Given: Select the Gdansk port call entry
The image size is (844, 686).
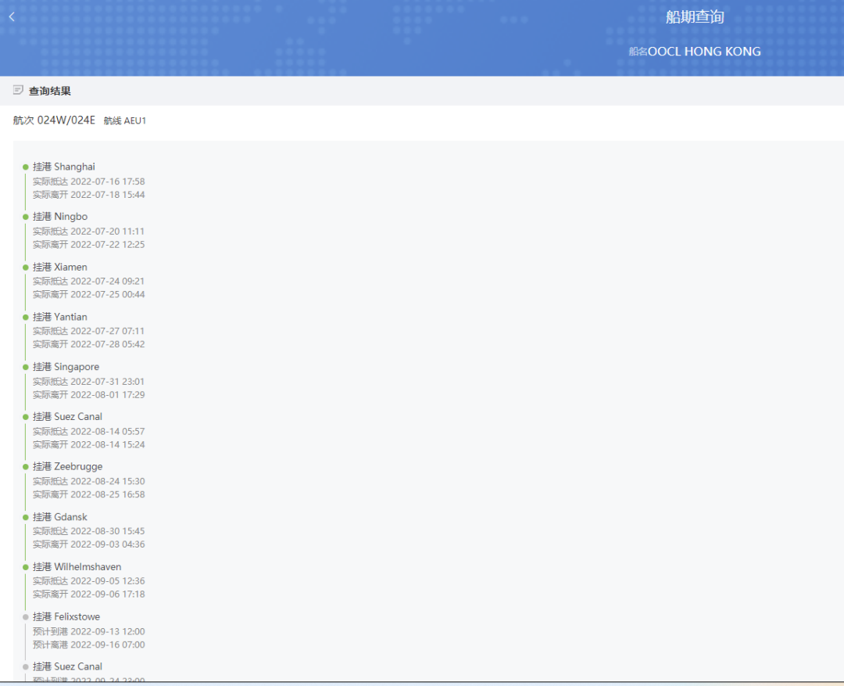Looking at the screenshot, I should [59, 517].
